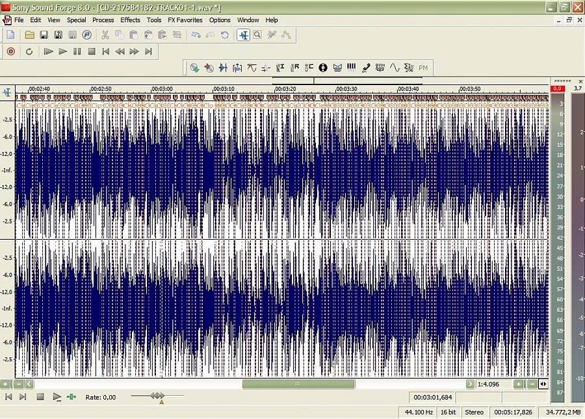Click the Forward button
Image resolution: width=585 pixels, height=419 pixels.
pyautogui.click(x=135, y=51)
